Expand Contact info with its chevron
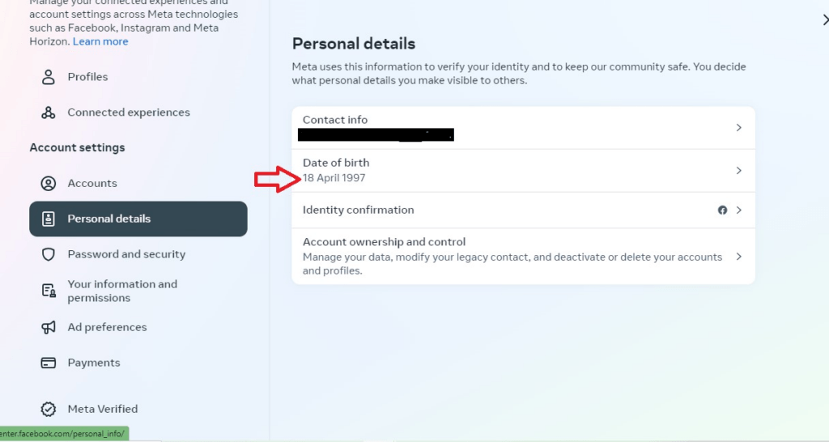Image resolution: width=829 pixels, height=442 pixels. [x=738, y=128]
